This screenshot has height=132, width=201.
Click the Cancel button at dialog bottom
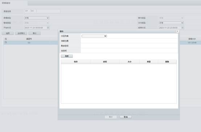point(126,117)
